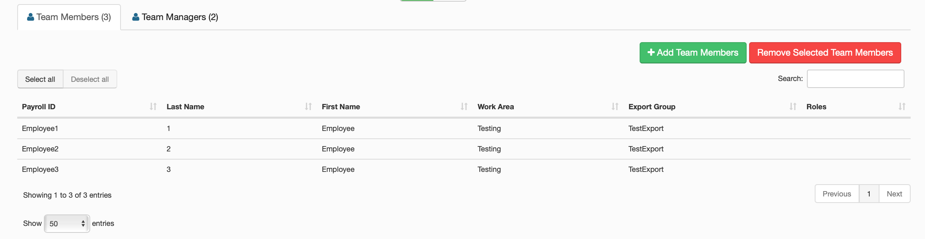Click the First Name column header text
Screen dimensions: 925x239
coord(341,107)
